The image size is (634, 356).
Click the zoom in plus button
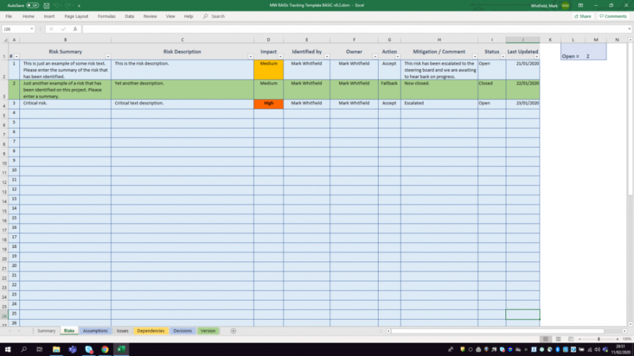coord(618,339)
